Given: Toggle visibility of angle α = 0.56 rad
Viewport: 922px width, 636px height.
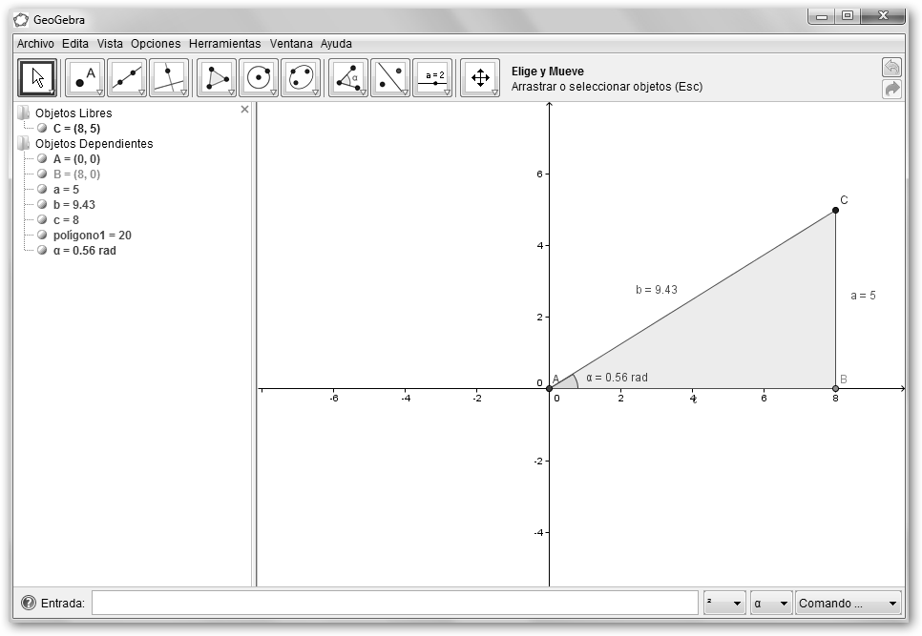Looking at the screenshot, I should (42, 251).
